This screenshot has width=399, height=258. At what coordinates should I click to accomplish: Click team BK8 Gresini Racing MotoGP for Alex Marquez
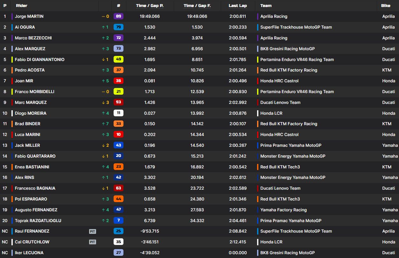tap(288, 49)
